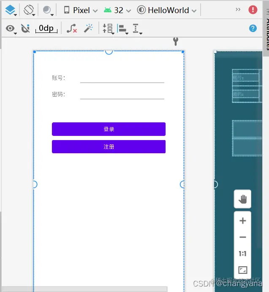Open the design surface layers selector

[11, 10]
